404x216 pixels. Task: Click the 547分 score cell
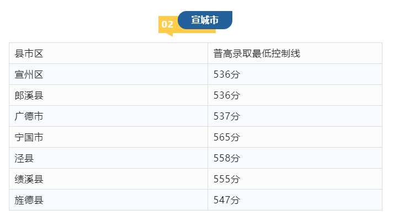[x=295, y=200]
